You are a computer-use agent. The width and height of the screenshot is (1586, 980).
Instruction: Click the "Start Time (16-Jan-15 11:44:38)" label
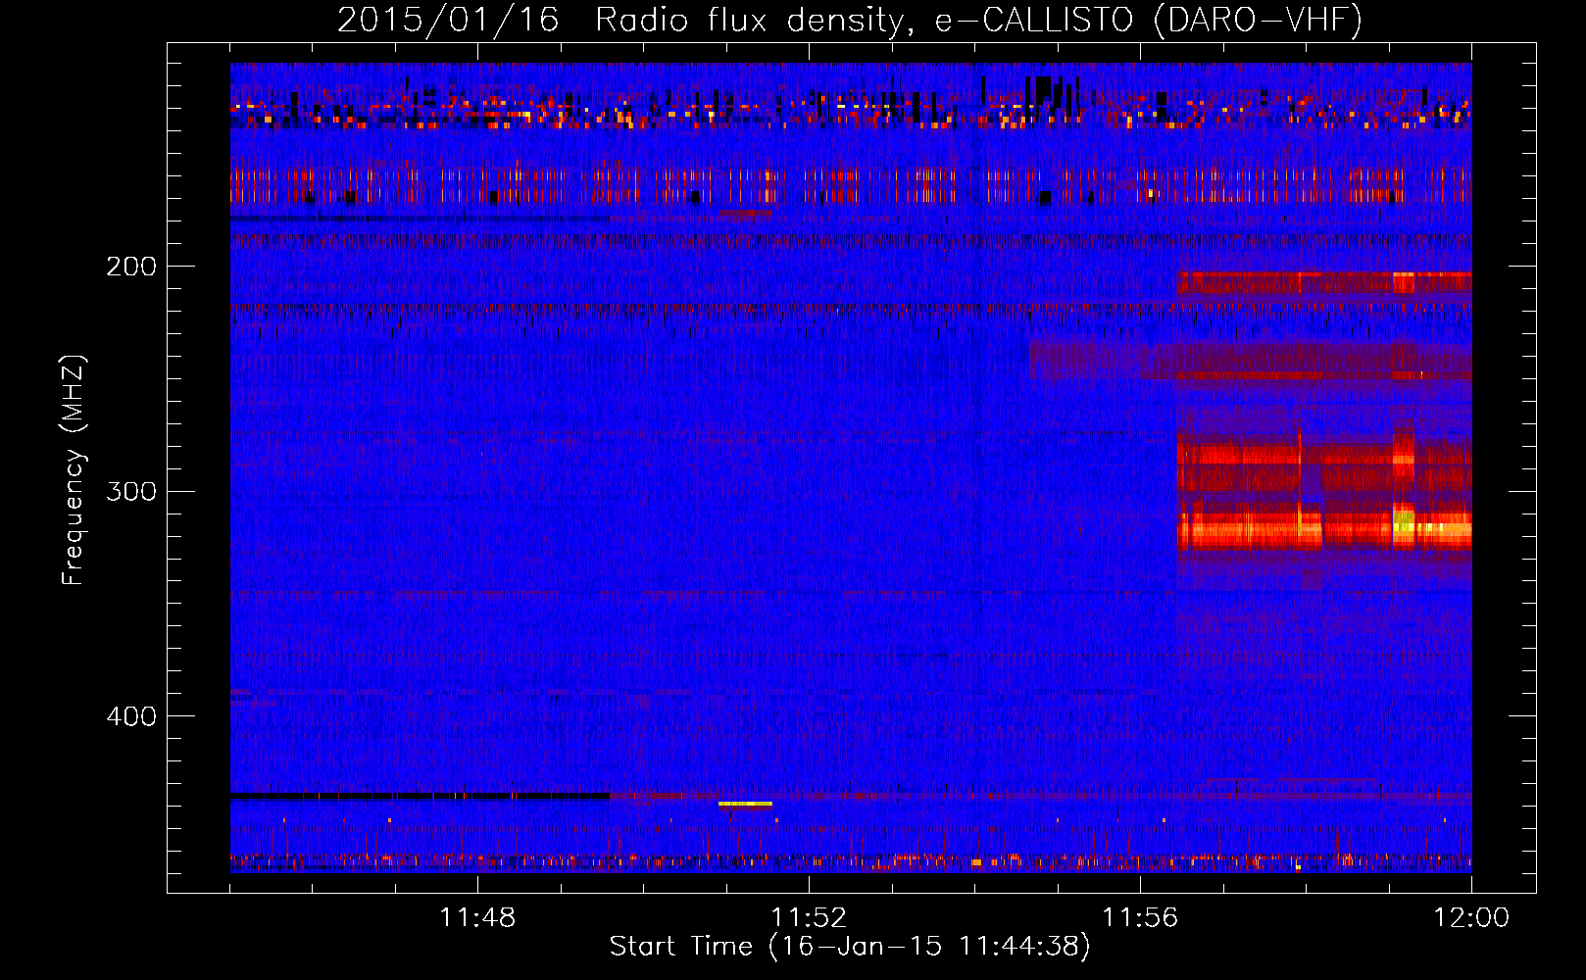coord(850,947)
